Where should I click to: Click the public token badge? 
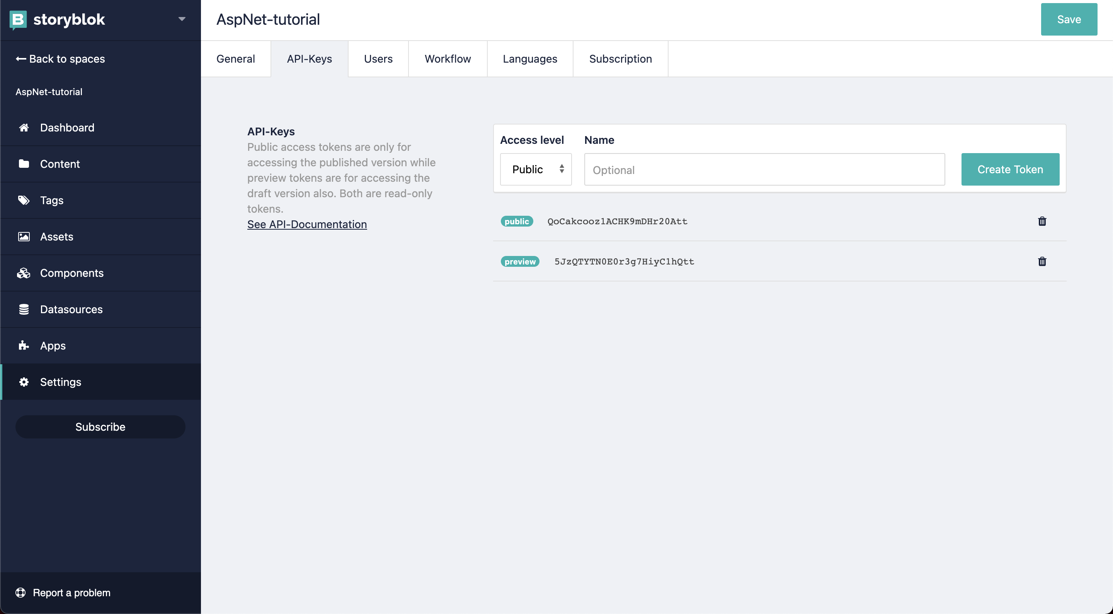[517, 222]
